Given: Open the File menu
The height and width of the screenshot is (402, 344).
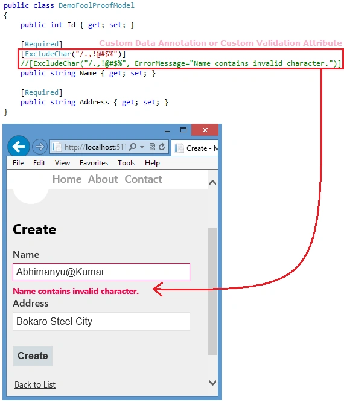Looking at the screenshot, I should point(18,163).
